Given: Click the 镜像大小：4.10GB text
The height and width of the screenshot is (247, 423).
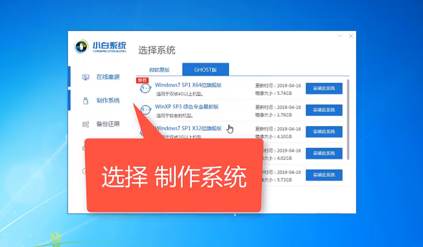Looking at the screenshot, I should pos(273,137).
